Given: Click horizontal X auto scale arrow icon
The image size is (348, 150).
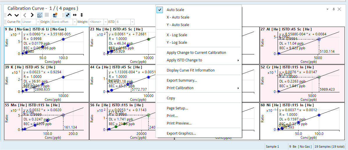Looking at the screenshot, I should coord(75,15).
